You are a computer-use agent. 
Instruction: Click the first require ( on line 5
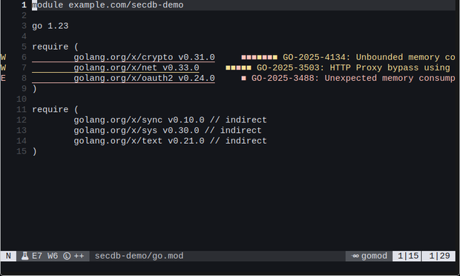56,47
